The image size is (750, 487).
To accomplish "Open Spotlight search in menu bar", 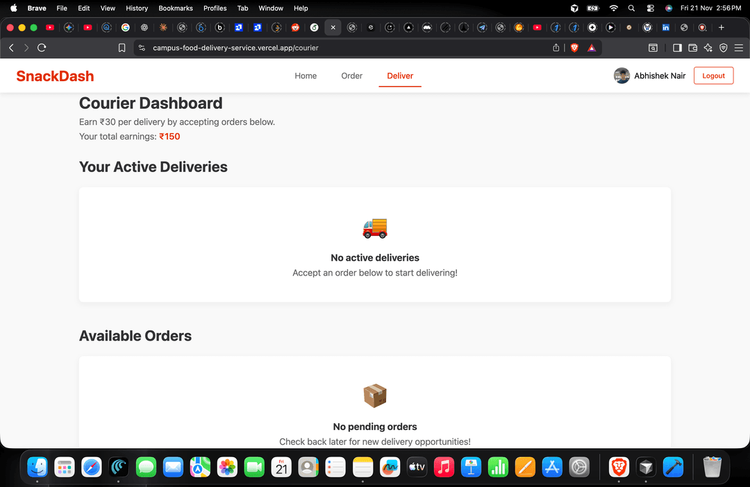I will 631,8.
